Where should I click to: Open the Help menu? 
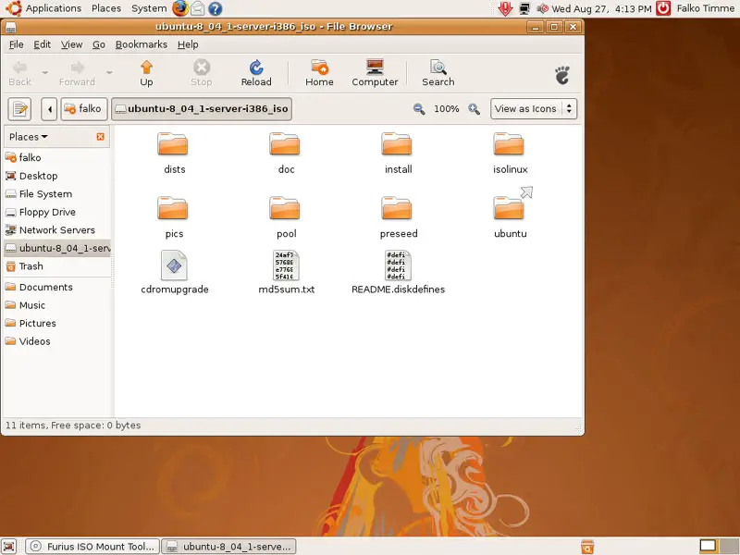click(188, 44)
